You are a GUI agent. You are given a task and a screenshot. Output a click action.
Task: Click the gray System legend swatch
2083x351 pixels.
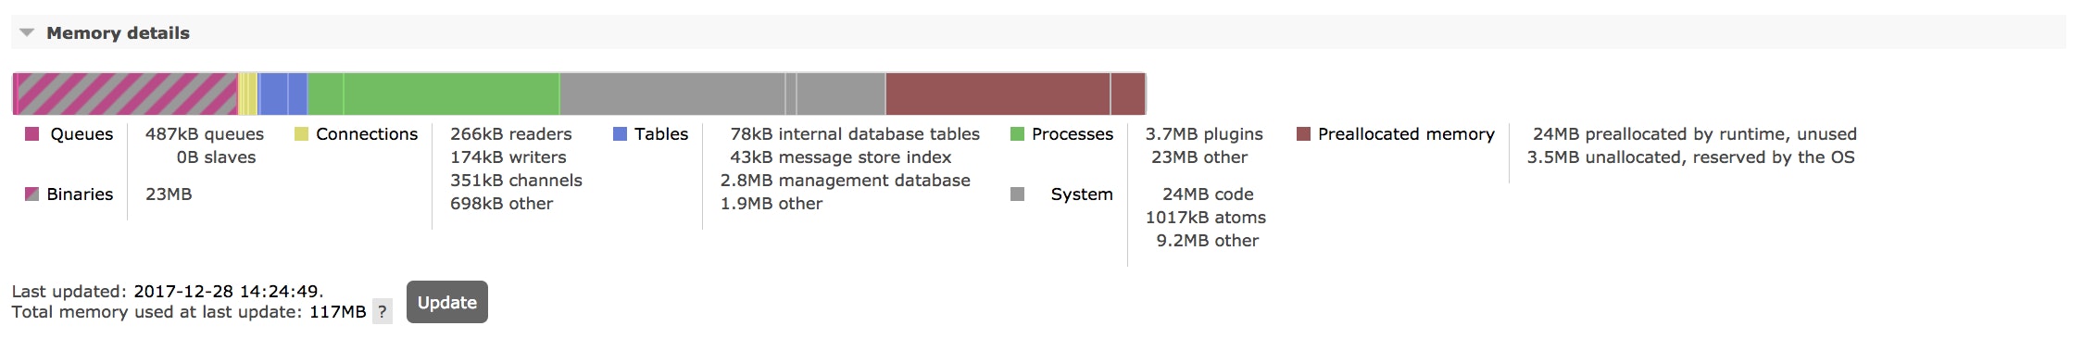1017,194
